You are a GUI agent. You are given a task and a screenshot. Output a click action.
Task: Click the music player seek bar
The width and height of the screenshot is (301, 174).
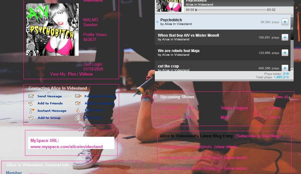pos(231,10)
